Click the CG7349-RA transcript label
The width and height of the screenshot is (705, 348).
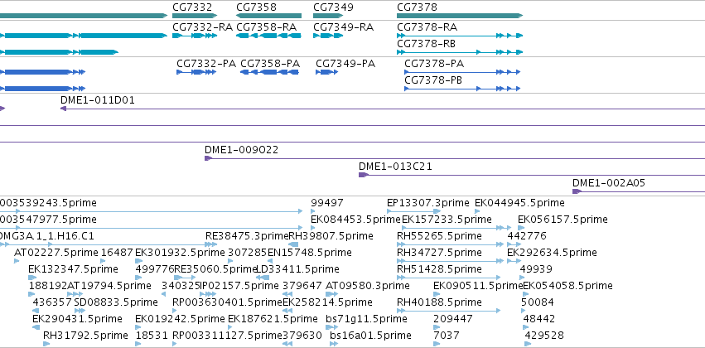[x=344, y=27]
